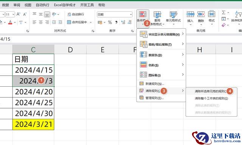
Task: Select column E header
Action: (x=102, y=50)
